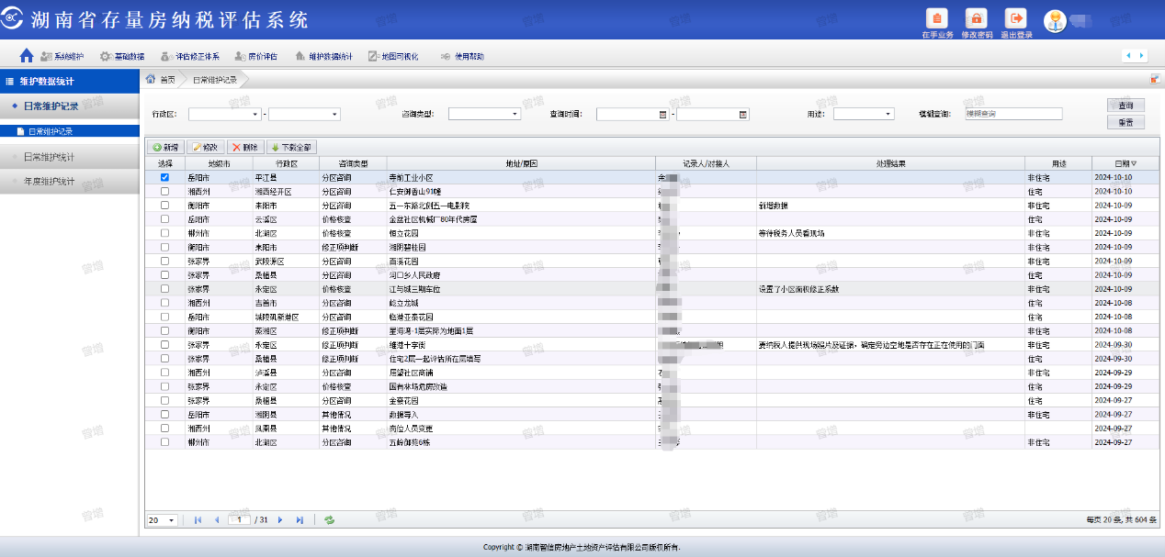This screenshot has height=557, width=1165.
Task: Open 地图可视化 menu
Action: pyautogui.click(x=393, y=56)
